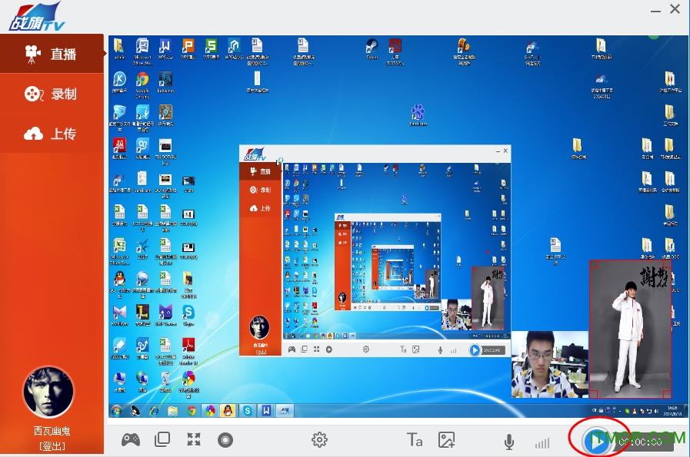Start streaming with the blue play button
690x457 pixels.
coord(597,441)
